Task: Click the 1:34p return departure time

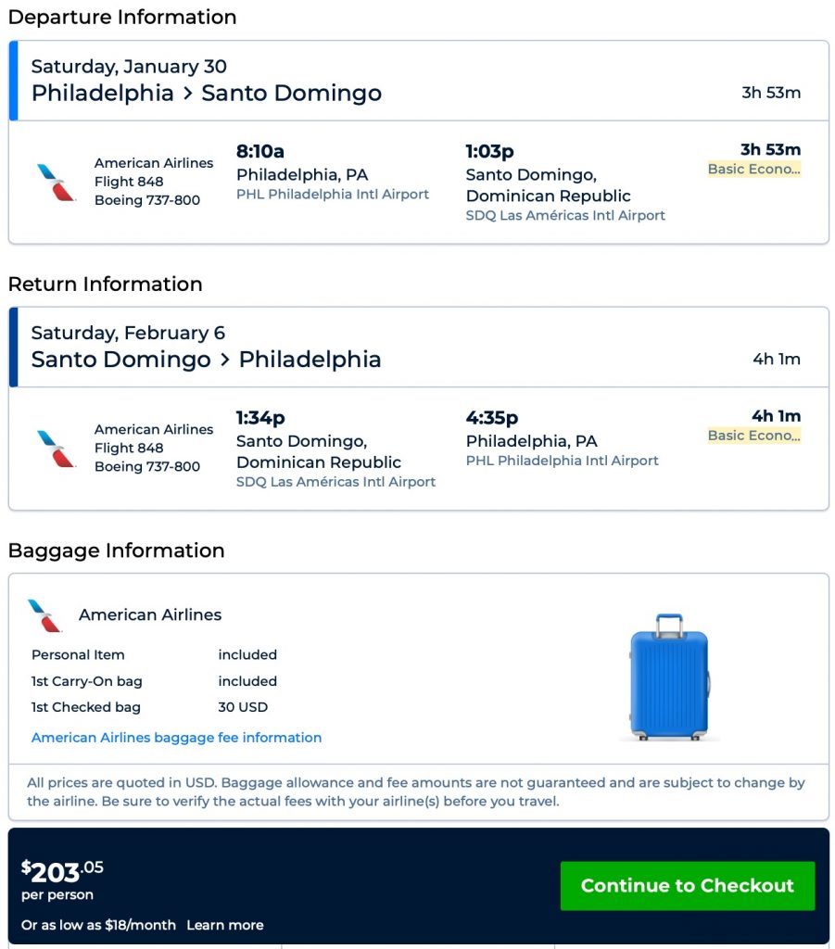Action: (x=260, y=418)
